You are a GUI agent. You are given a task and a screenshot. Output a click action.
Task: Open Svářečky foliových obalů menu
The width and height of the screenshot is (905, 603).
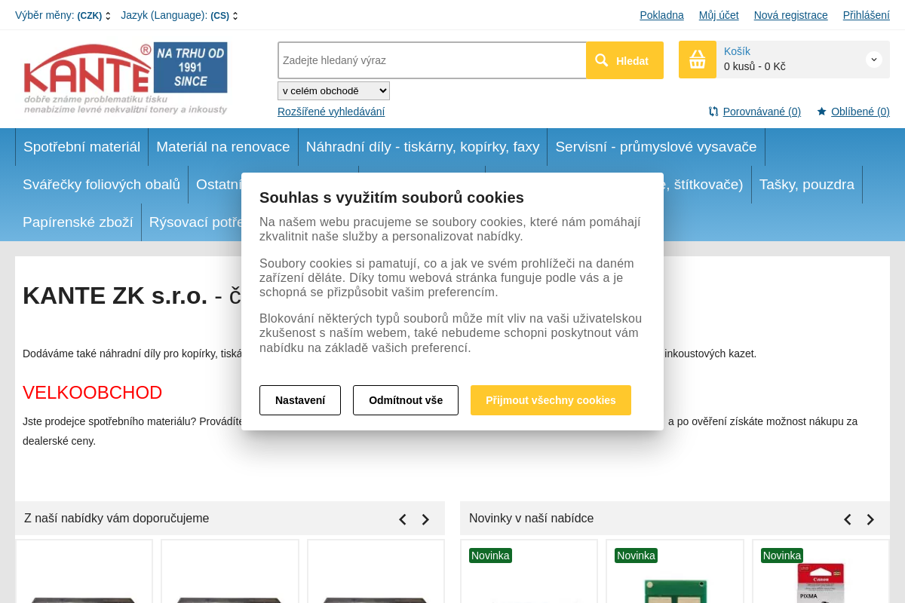point(101,185)
